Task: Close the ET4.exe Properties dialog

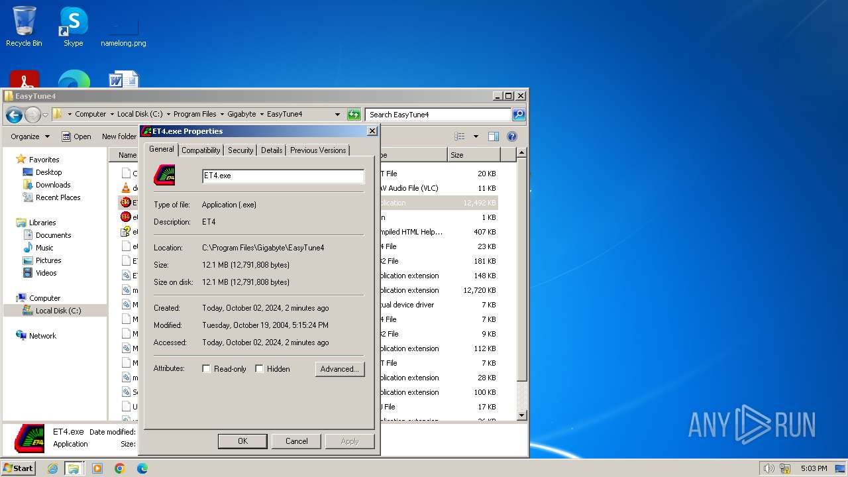Action: tap(372, 131)
